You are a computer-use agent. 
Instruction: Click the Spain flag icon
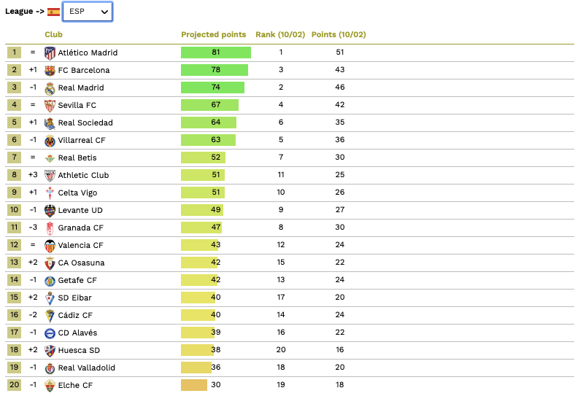(53, 12)
